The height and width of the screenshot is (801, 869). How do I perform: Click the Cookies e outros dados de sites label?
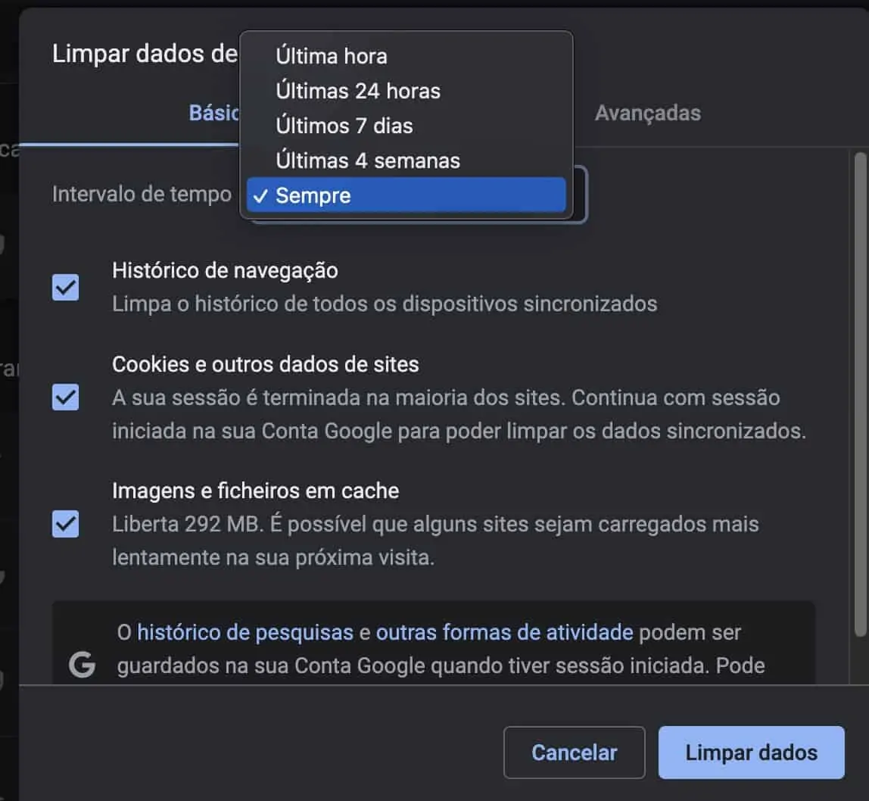266,364
